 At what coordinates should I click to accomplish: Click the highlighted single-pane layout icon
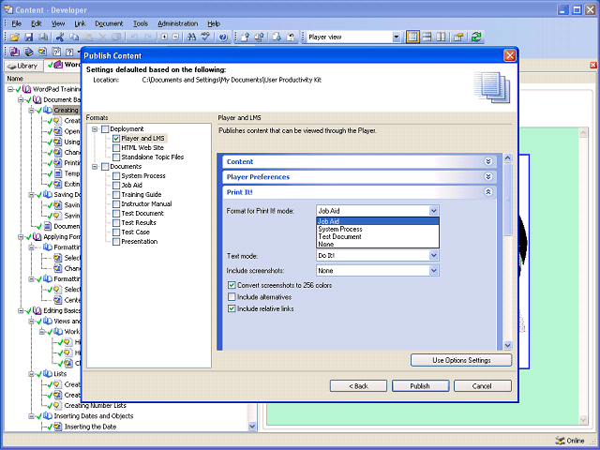click(x=412, y=37)
